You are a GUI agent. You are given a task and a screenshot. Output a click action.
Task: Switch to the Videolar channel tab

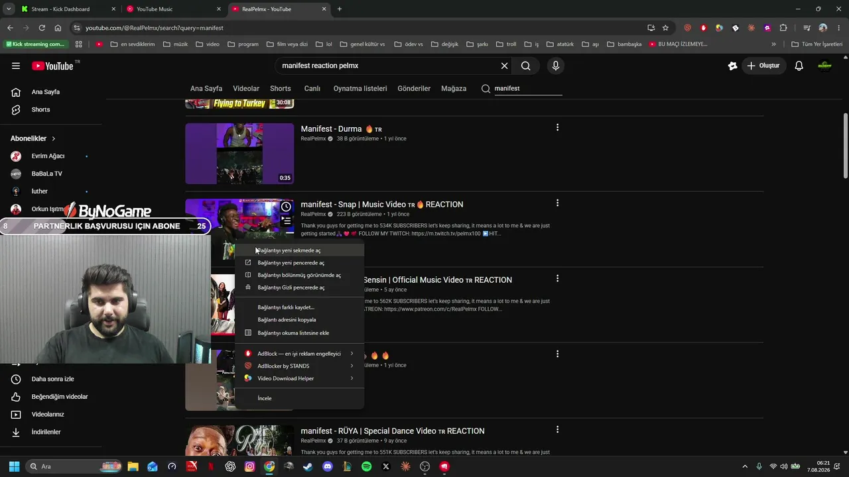click(246, 89)
